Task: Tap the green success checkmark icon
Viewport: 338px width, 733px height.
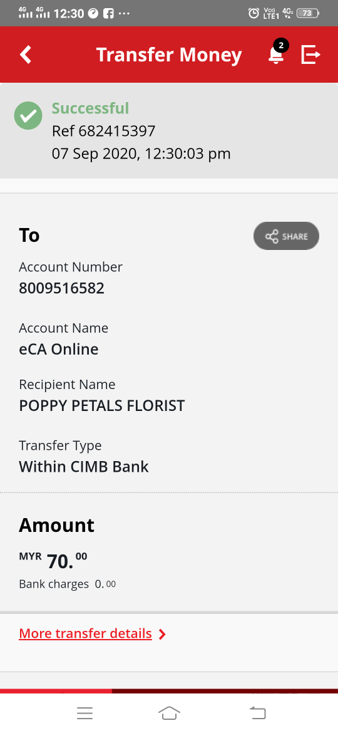Action: [28, 115]
